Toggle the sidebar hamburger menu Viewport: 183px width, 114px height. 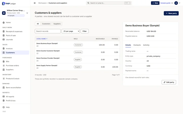click(35, 3)
